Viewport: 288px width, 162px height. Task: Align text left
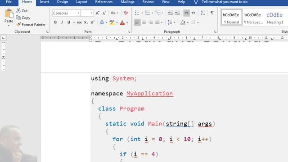pos(137,22)
